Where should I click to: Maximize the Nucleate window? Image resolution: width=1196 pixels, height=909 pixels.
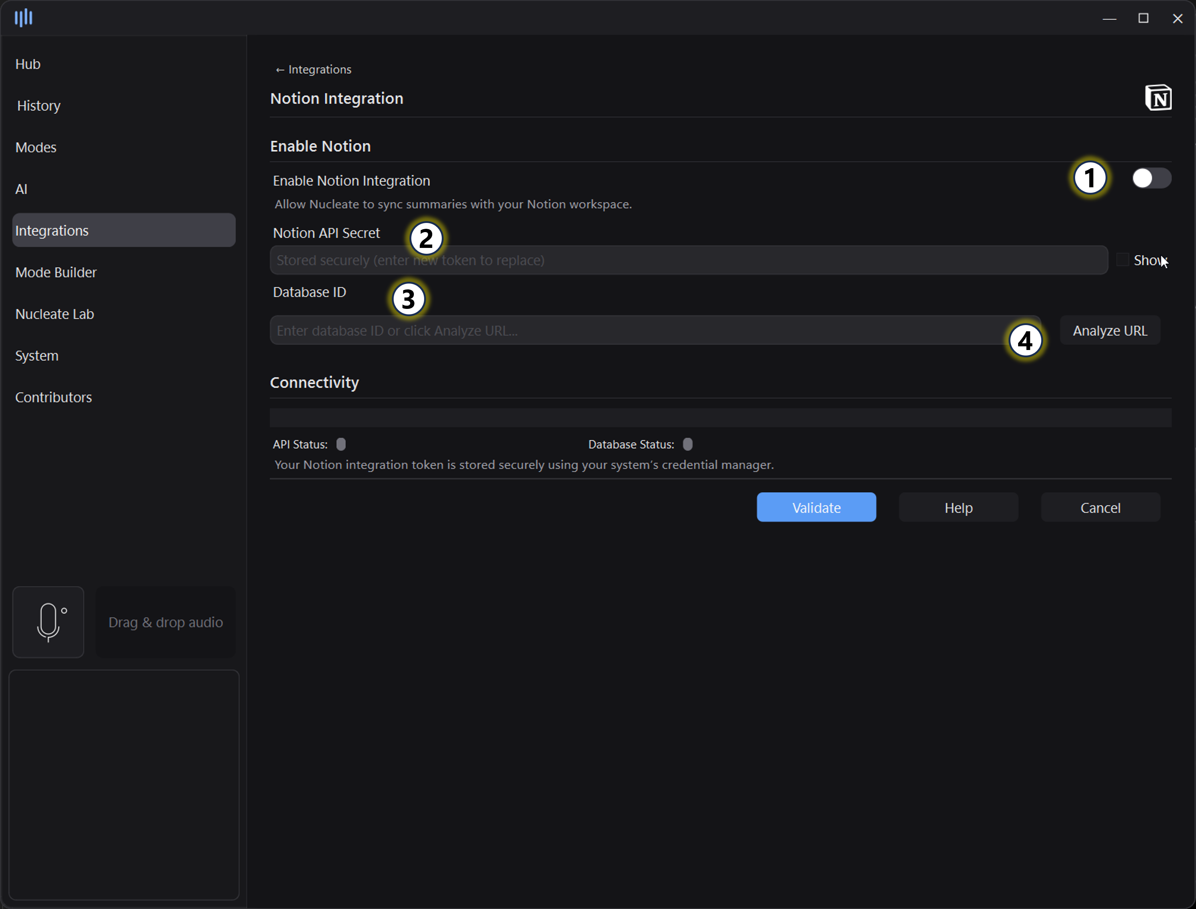click(x=1143, y=18)
